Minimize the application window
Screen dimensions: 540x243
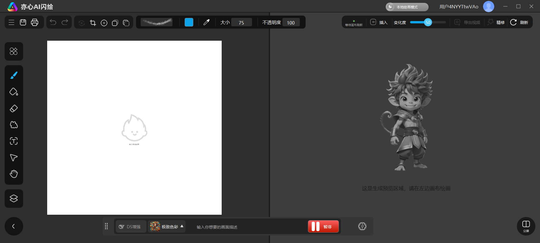[505, 6]
